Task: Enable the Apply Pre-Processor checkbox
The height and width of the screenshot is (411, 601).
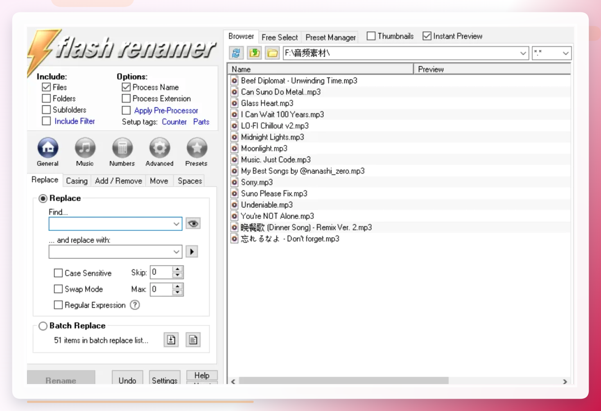Action: (126, 110)
